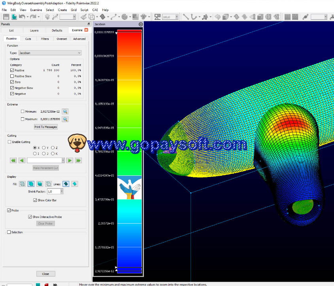Click the structured grid square icon
Screen dimensions: 334x286
coord(287,17)
